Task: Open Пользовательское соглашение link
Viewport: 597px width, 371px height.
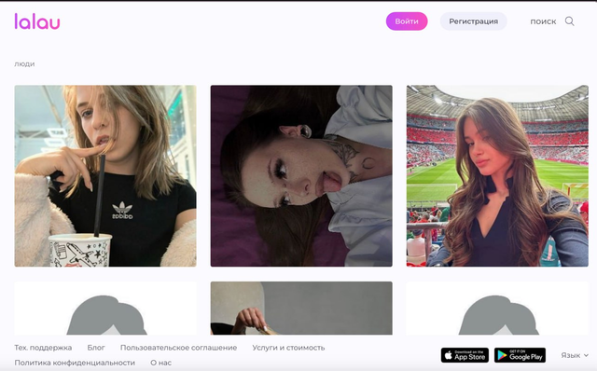Action: coord(178,348)
